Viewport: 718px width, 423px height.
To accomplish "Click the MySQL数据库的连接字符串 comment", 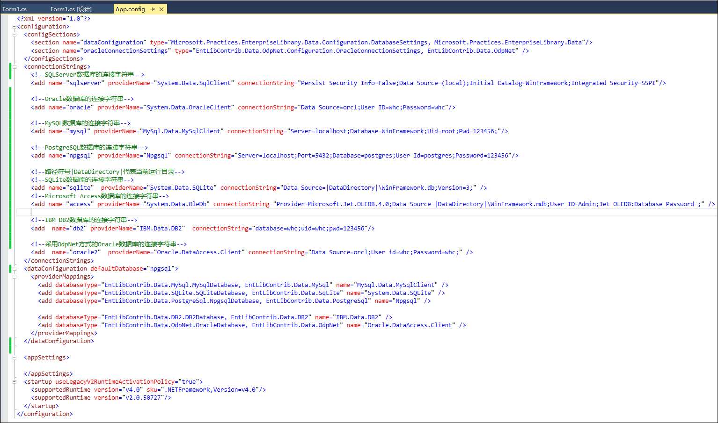I will [x=81, y=123].
